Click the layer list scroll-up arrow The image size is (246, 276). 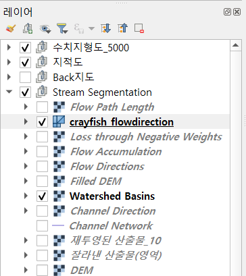click(236, 45)
